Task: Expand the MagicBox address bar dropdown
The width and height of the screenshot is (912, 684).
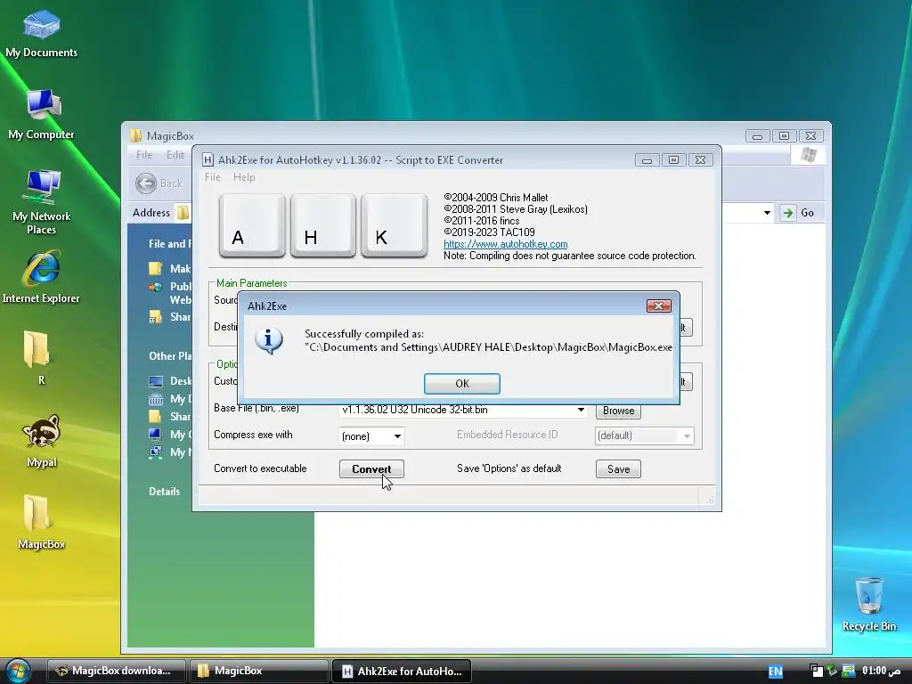Action: pyautogui.click(x=767, y=213)
